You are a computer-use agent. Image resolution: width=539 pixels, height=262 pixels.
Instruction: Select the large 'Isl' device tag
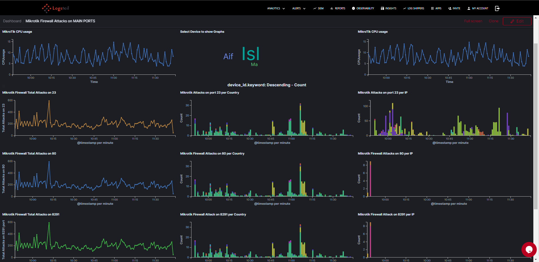pyautogui.click(x=251, y=54)
